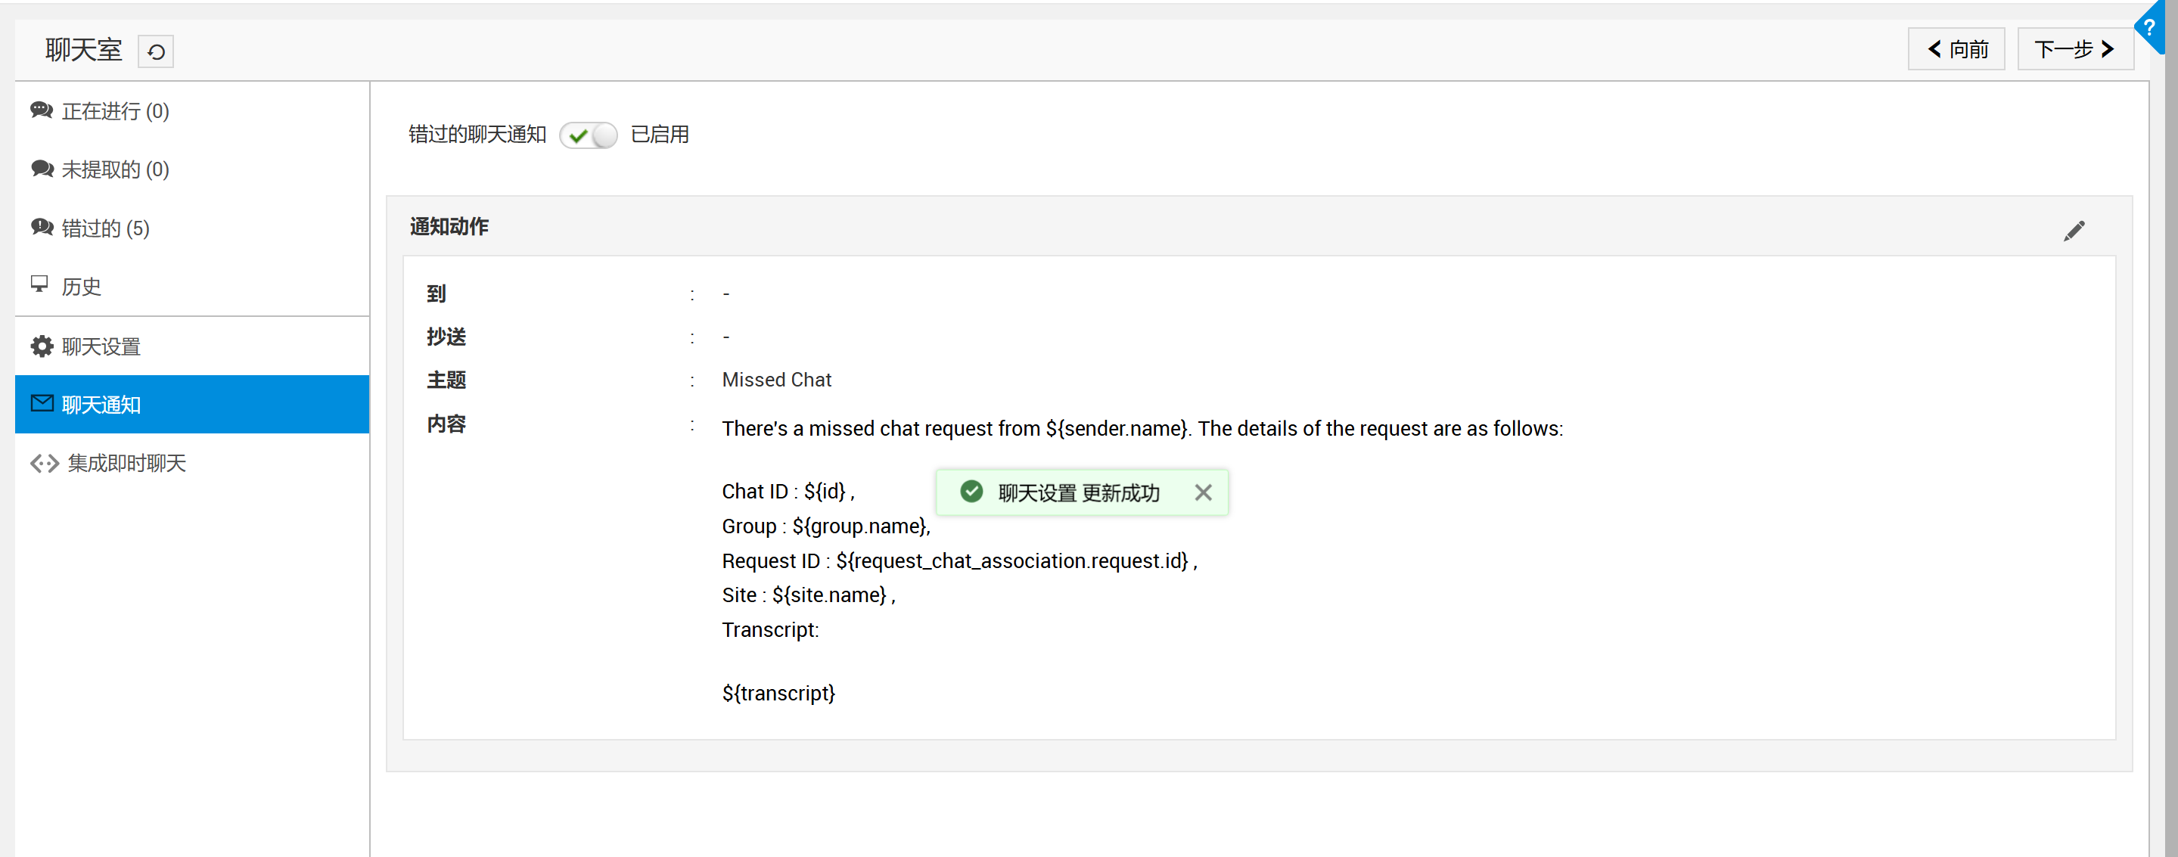Open the 正在进行 (0) chats list
Viewport: 2178px width, 857px height.
[x=115, y=111]
